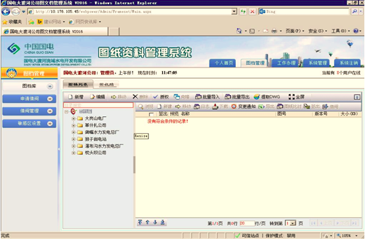Click the 编辑 (edit) toolbar icon
The width and height of the screenshot is (365, 239).
[93, 97]
